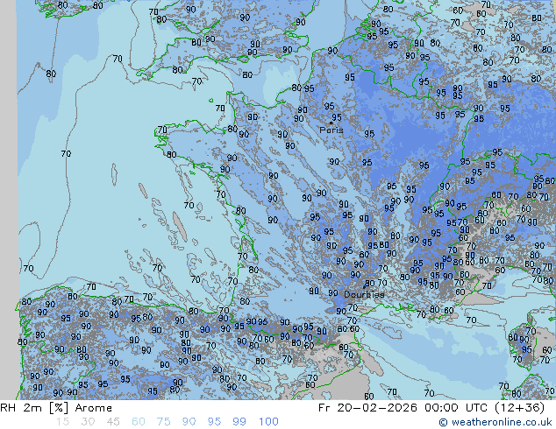Click the "RH 2m [%] Arome" title

coord(56,408)
